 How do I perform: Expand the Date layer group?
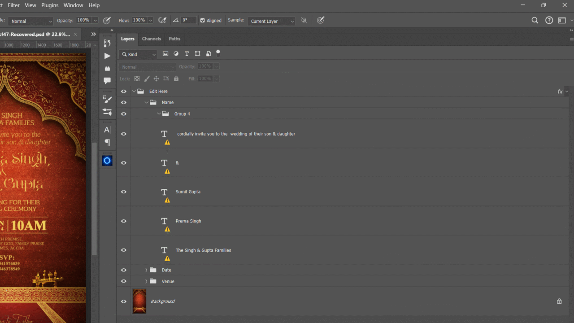point(146,270)
